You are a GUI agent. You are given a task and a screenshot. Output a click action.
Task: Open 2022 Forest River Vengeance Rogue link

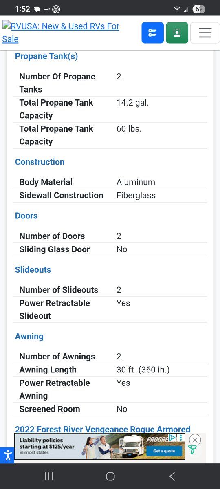click(x=103, y=429)
